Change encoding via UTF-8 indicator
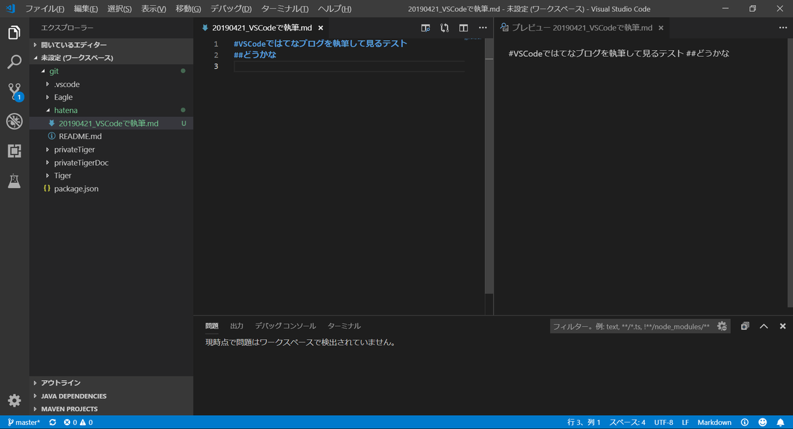The image size is (793, 429). coord(663,422)
